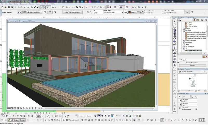This screenshot has width=208, height=125.
Task: Pick up parameters with the eyedropper icon
Action: click(x=35, y=7)
